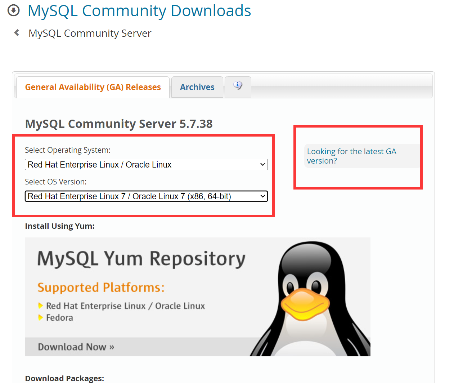Click the MySQL Community Server 5.7.38 heading
The width and height of the screenshot is (454, 383).
(x=118, y=124)
